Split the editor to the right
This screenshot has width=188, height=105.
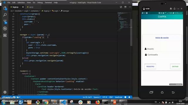pyautogui.click(x=125, y=7)
